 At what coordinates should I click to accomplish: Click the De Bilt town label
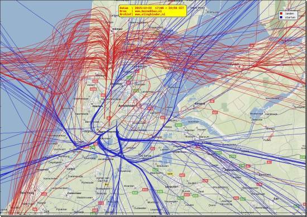[x=192, y=183]
